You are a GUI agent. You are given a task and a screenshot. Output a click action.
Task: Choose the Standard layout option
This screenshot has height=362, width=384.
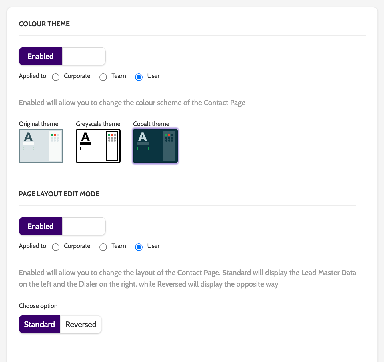[x=39, y=324]
